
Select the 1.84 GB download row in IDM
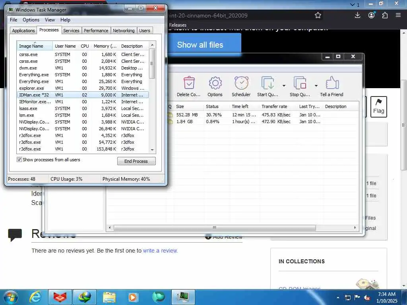tap(263, 122)
